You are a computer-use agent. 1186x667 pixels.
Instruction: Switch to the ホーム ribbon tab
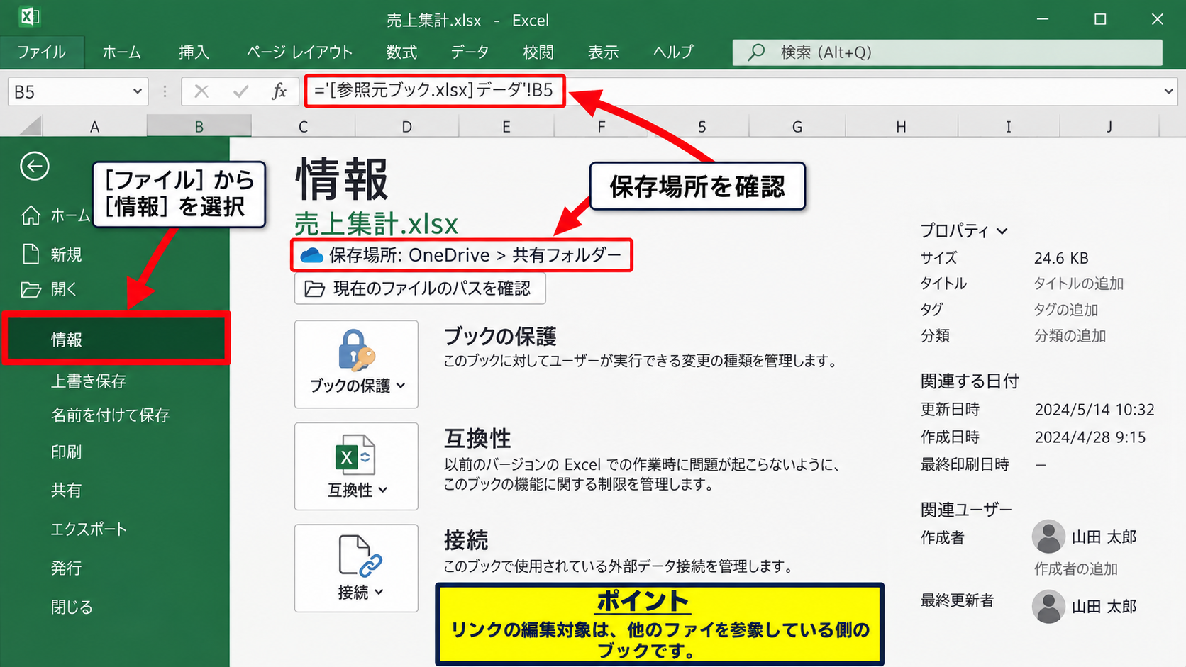coord(121,52)
